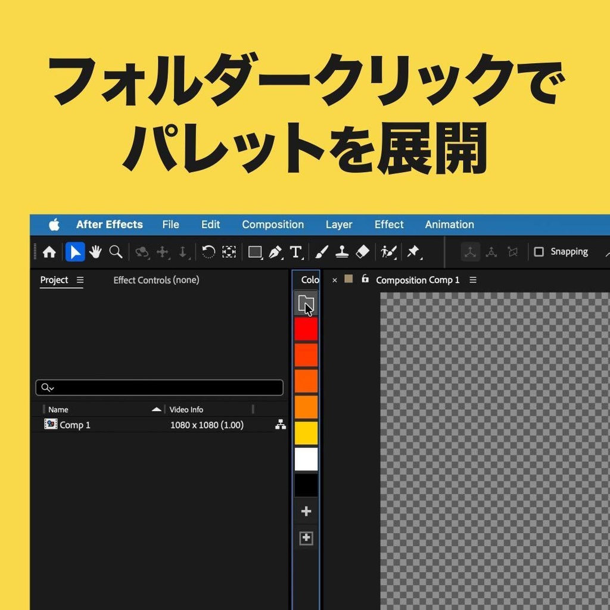Screen dimensions: 610x610
Task: Select the Type tool
Action: [x=295, y=251]
